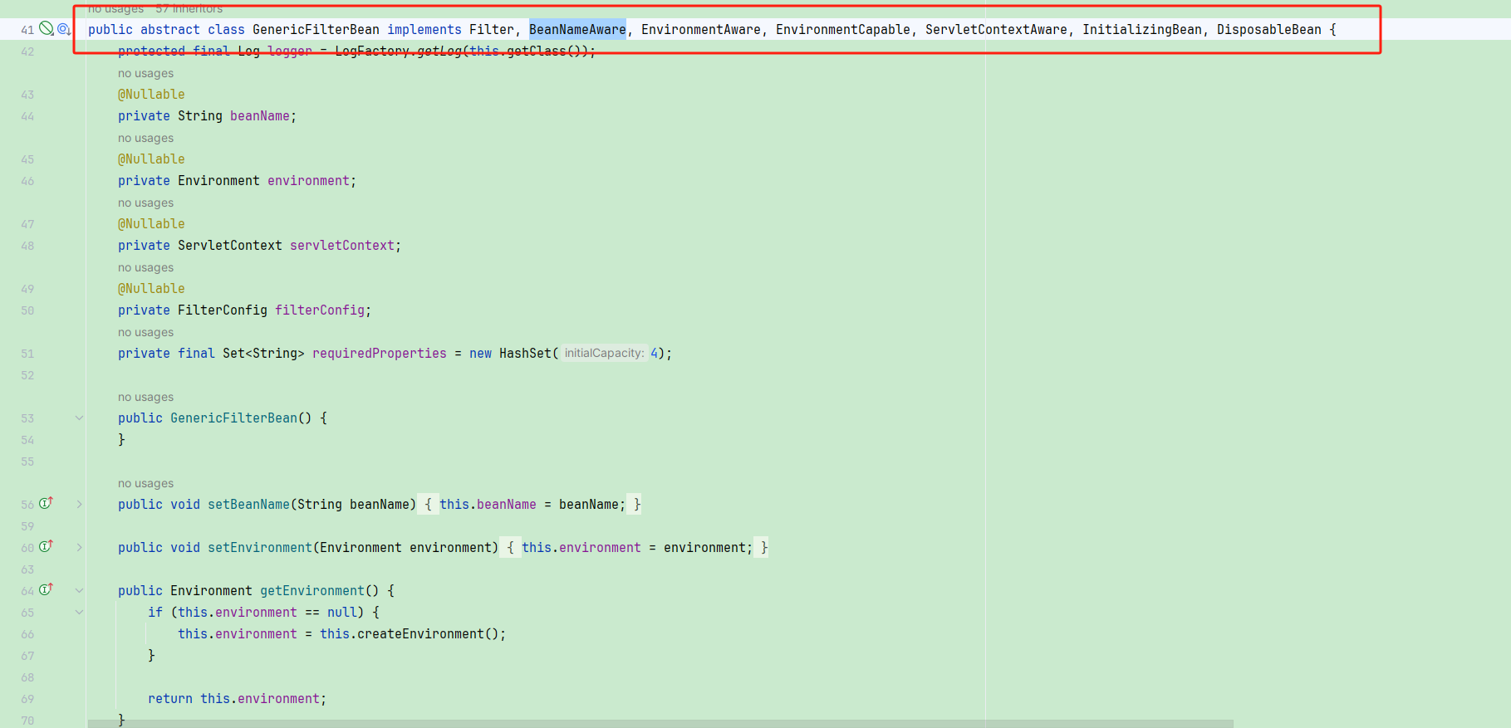Viewport: 1511px width, 728px height.
Task: Open the implementations gutter icon on line 41
Action: point(64,30)
